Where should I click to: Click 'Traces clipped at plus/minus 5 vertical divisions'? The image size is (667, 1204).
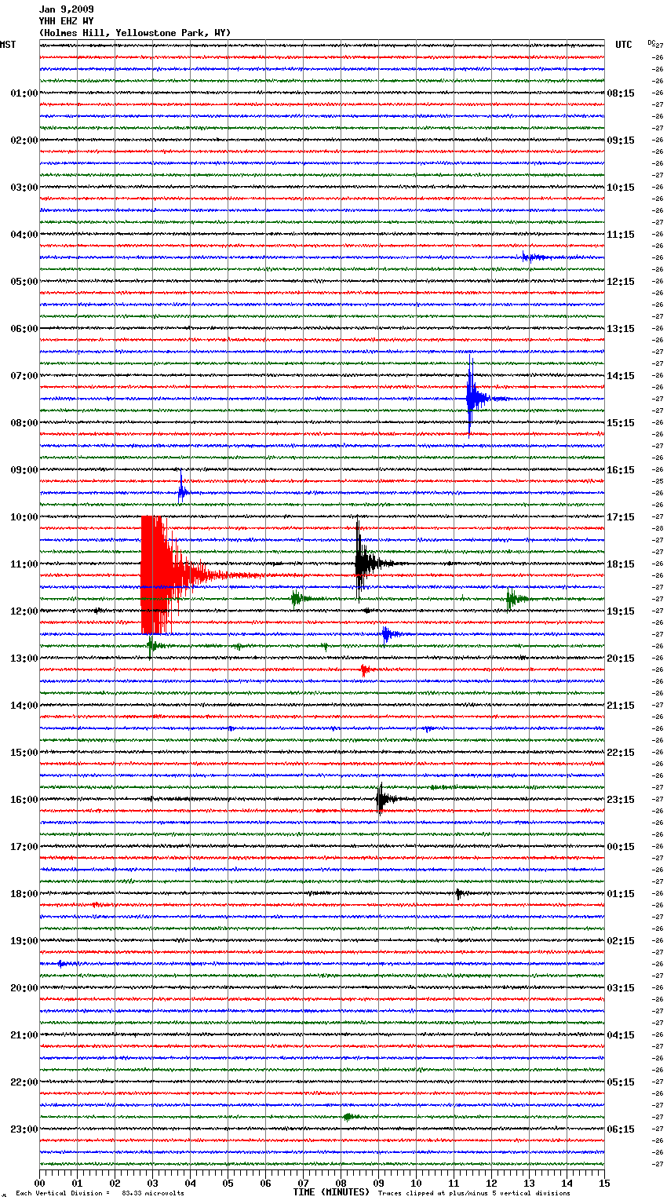[x=474, y=1193]
